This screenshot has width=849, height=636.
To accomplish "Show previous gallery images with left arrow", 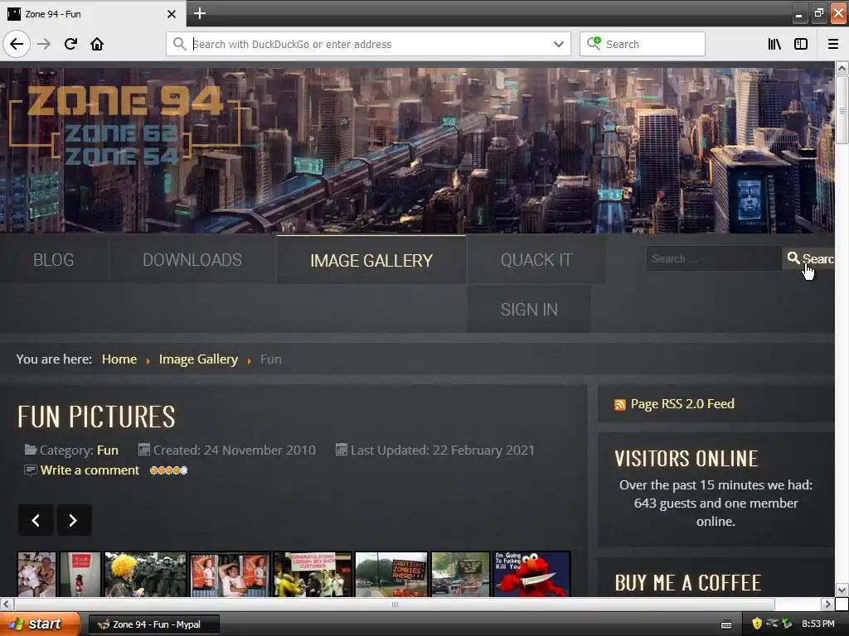I will click(x=36, y=520).
